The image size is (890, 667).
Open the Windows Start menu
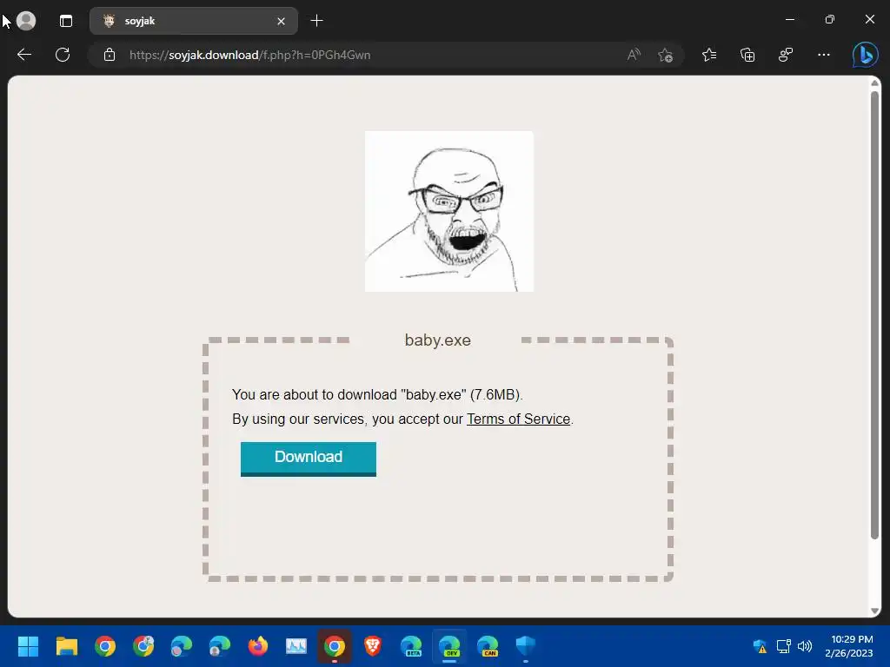pyautogui.click(x=28, y=646)
